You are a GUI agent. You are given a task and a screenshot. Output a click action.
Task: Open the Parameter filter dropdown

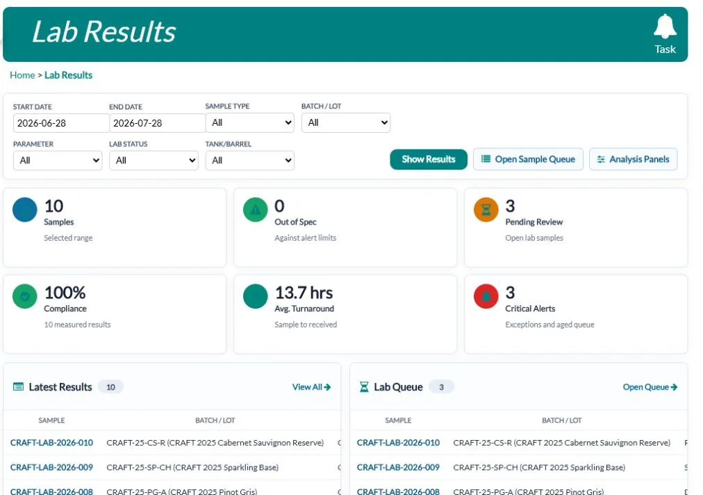click(x=58, y=160)
